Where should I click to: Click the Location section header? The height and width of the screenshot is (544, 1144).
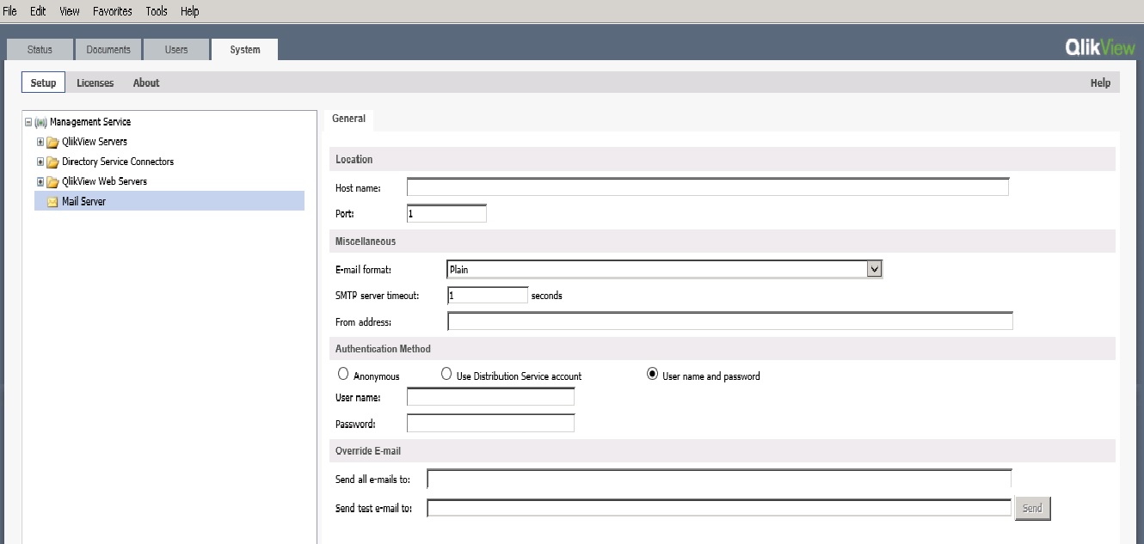pyautogui.click(x=723, y=159)
